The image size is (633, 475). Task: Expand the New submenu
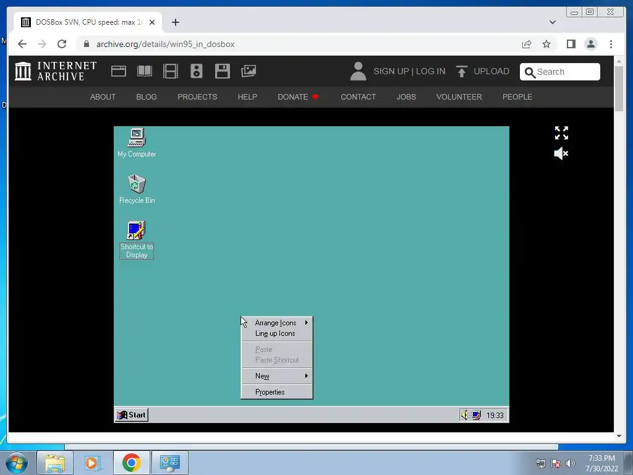pos(277,376)
